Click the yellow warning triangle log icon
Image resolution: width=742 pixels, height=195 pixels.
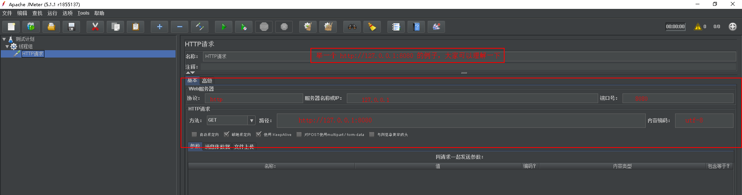click(x=698, y=27)
